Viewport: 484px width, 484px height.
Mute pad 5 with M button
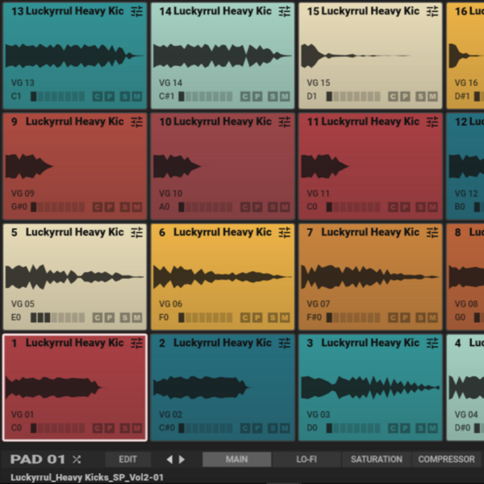pyautogui.click(x=137, y=317)
